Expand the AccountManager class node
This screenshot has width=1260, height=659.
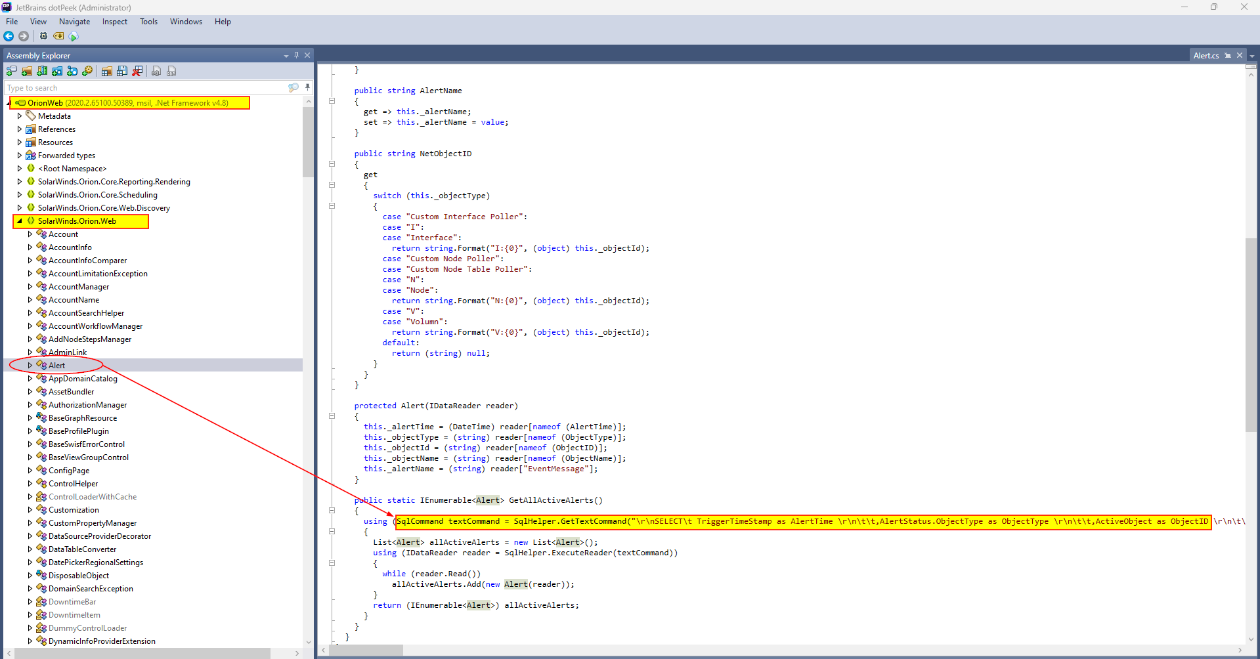[30, 286]
